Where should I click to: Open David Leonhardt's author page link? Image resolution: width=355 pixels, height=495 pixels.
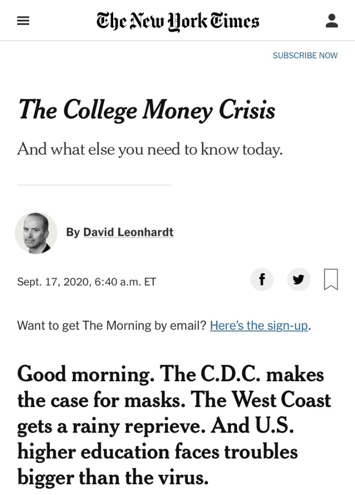click(128, 232)
